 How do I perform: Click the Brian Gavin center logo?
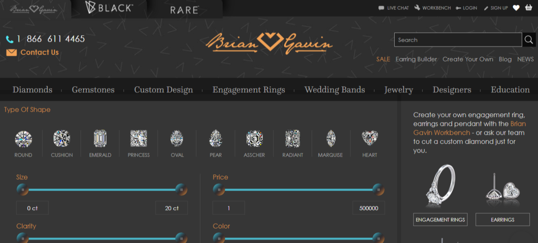tap(269, 43)
